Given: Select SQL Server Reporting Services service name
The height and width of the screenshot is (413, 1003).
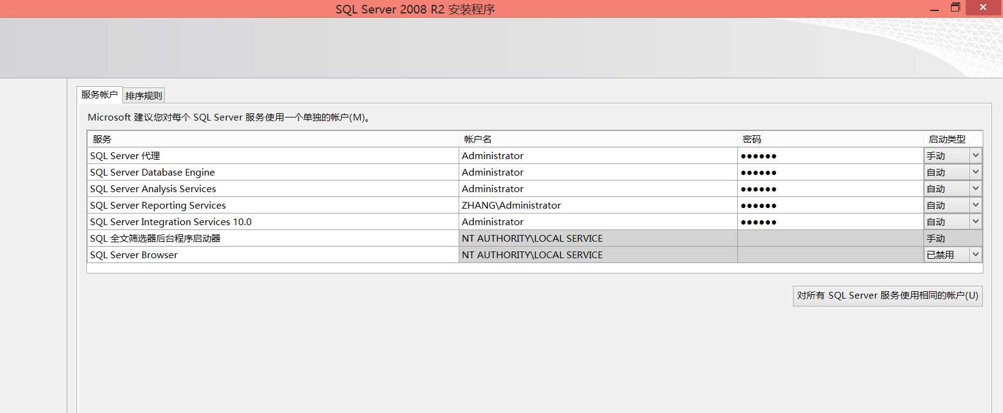Looking at the screenshot, I should point(272,205).
